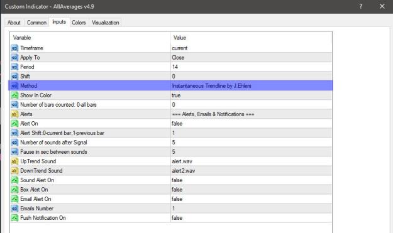
Task: Select the highlighted 'Method' variable name
Action: (x=28, y=86)
